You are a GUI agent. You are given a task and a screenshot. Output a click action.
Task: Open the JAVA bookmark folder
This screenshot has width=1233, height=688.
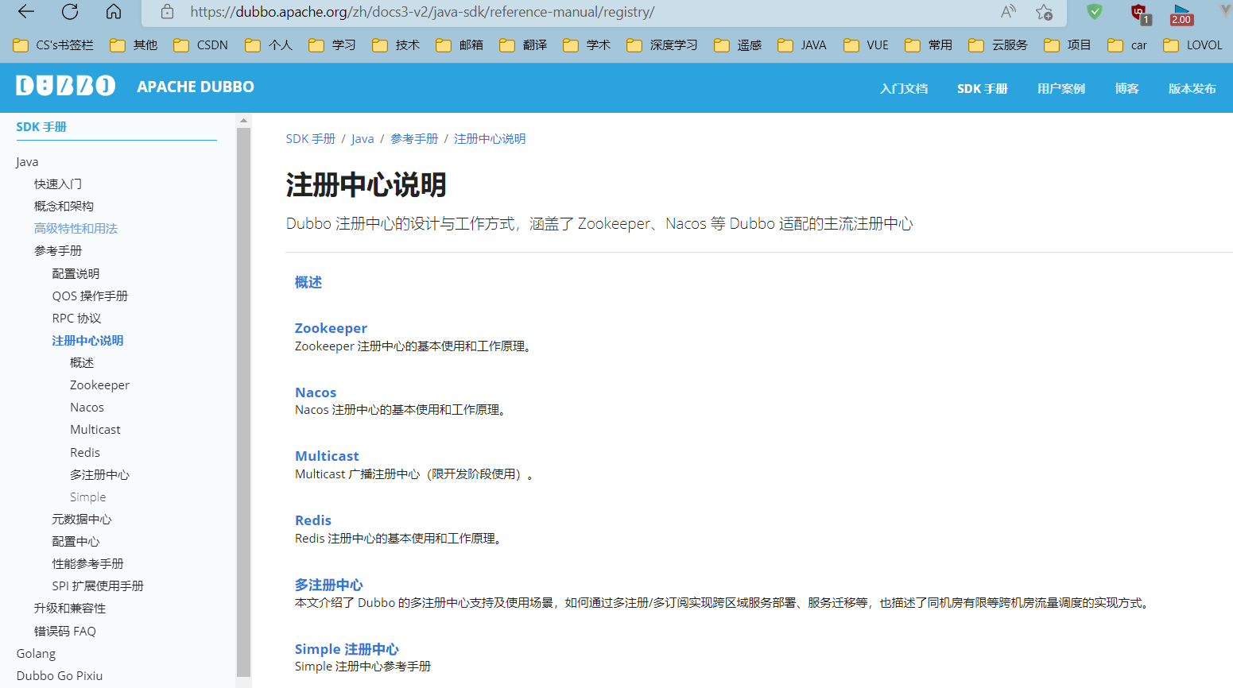[x=802, y=45]
